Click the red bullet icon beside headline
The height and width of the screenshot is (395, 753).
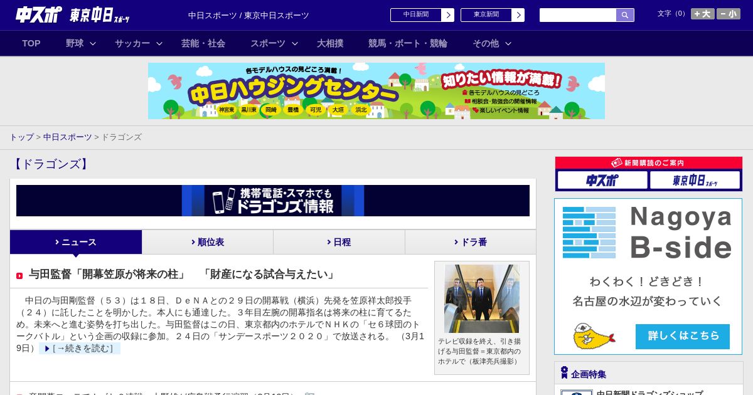(x=19, y=276)
